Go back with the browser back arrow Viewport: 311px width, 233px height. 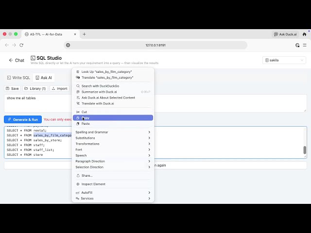7,45
